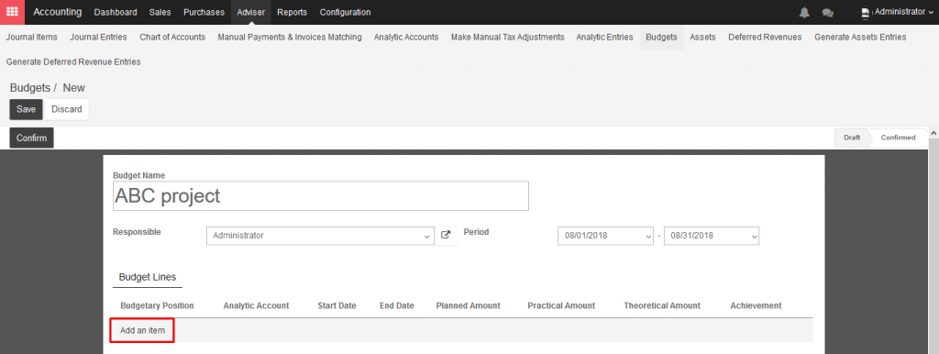Image resolution: width=939 pixels, height=354 pixels.
Task: Click the Budget Name input field
Action: coord(320,196)
